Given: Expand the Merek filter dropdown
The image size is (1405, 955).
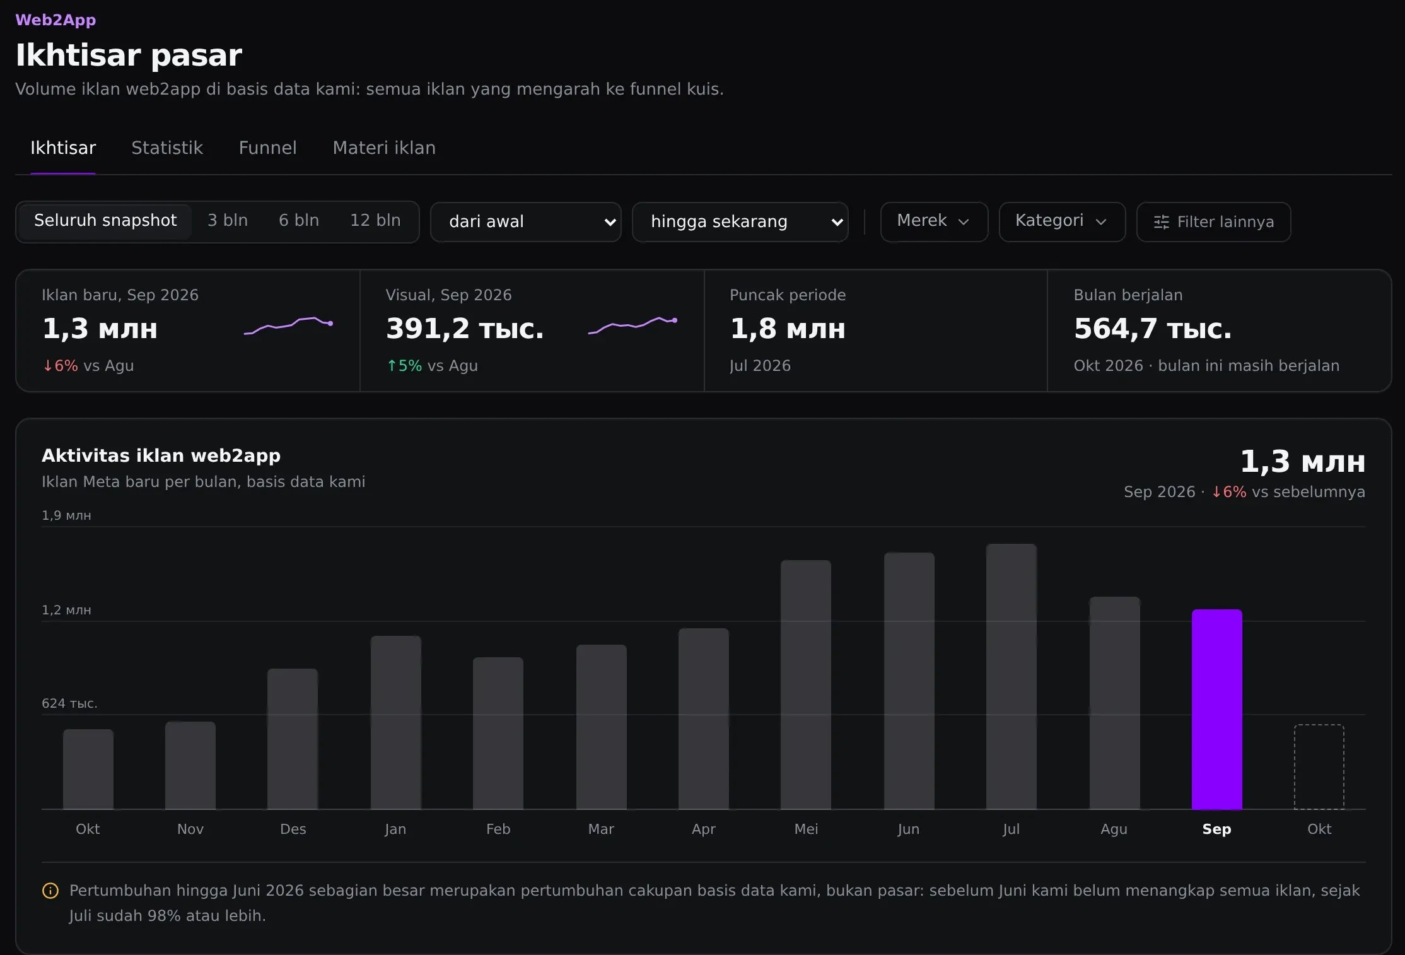Looking at the screenshot, I should point(934,221).
